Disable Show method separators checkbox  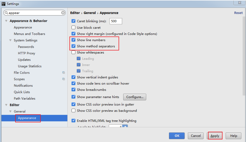73,46
